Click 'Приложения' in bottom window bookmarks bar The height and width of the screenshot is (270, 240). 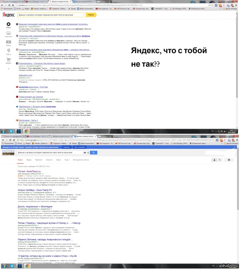[x=8, y=144]
